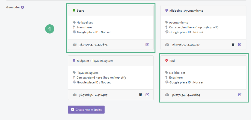Click the End card header title
Viewport: 251px width, 120px height.
coord(172,61)
